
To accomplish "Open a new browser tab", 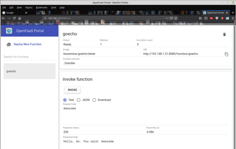I will click(233, 13).
